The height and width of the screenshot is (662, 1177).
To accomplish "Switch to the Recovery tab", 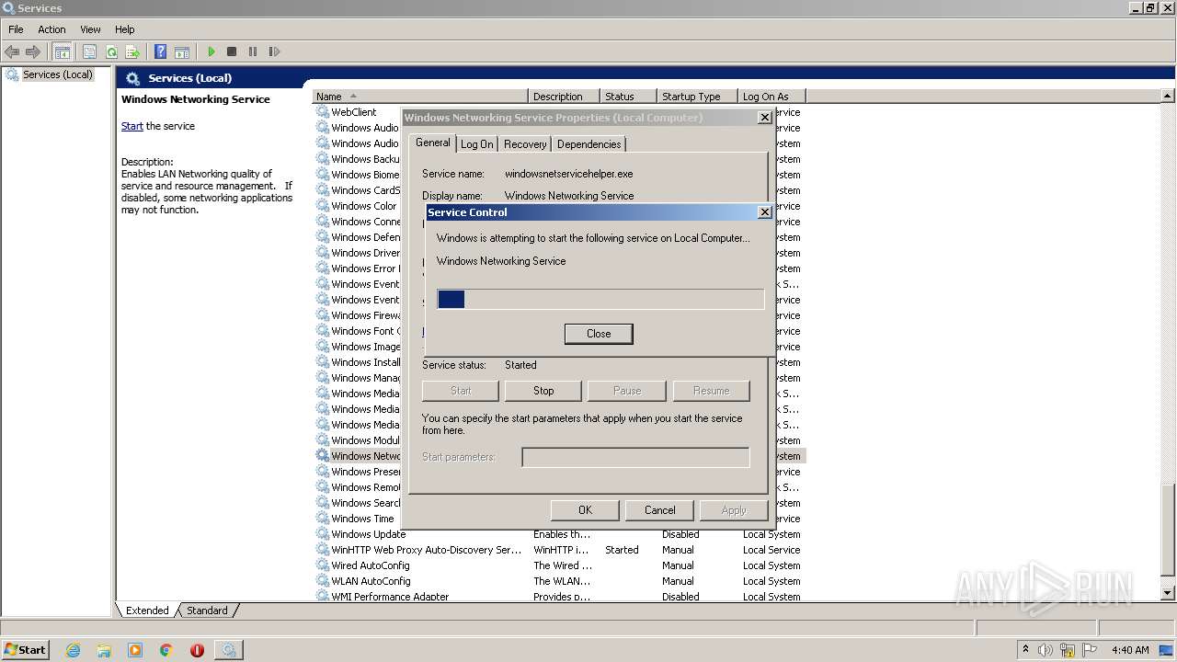I will [x=525, y=144].
